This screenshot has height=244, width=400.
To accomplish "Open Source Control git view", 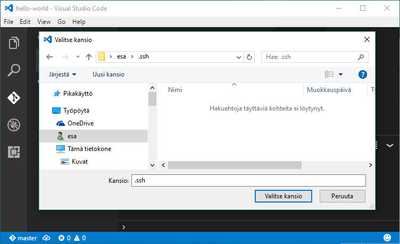I will pos(14,97).
